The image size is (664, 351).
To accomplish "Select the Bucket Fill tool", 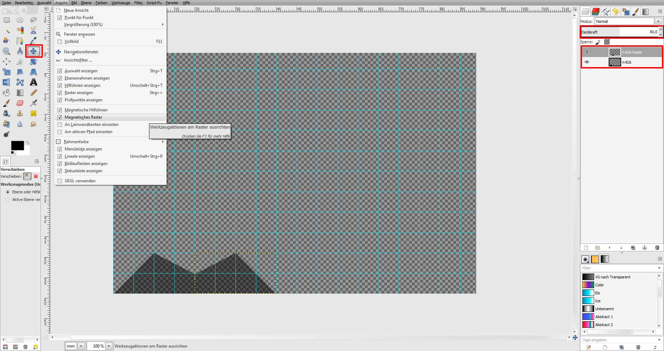I will [x=6, y=92].
